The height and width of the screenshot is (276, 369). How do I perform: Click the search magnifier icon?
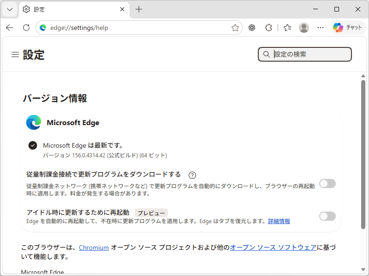pyautogui.click(x=267, y=54)
